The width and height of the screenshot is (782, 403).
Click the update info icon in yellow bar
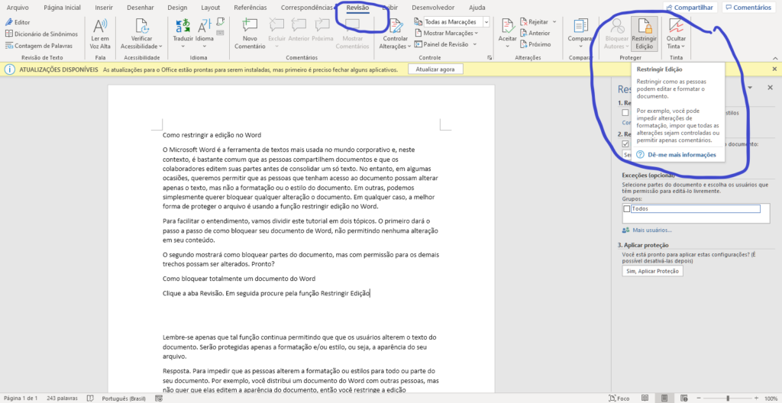pos(9,69)
